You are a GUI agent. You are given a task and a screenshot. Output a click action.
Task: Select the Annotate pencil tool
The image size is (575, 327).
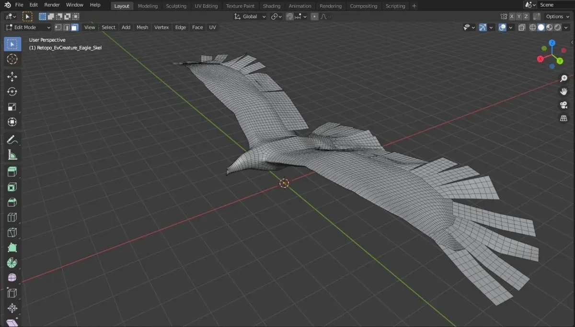(12, 140)
